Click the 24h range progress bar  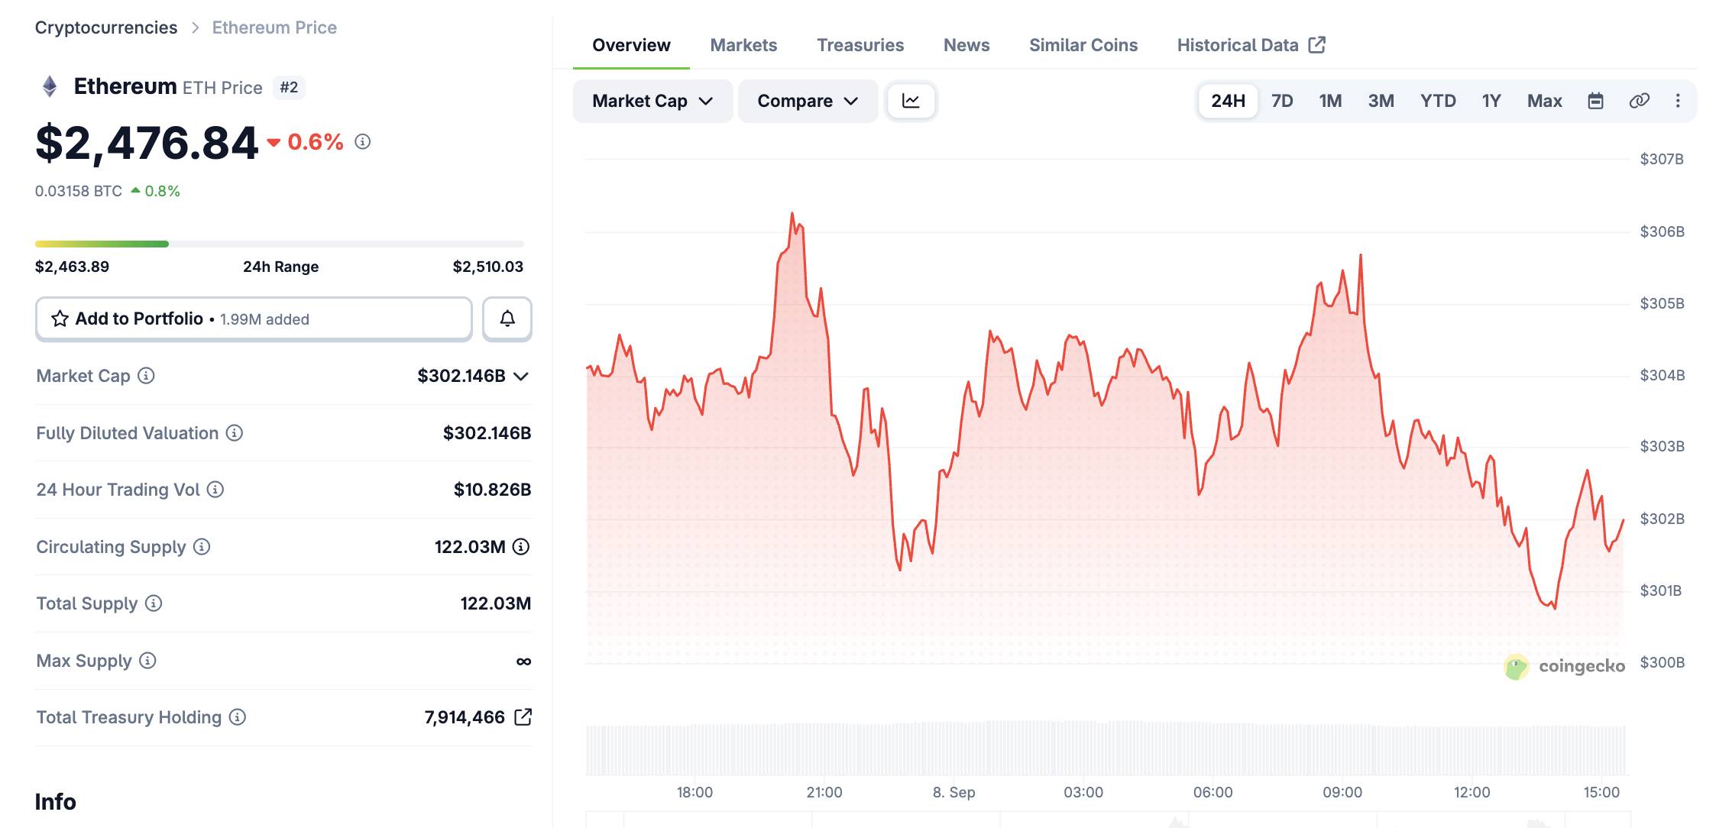pos(280,244)
